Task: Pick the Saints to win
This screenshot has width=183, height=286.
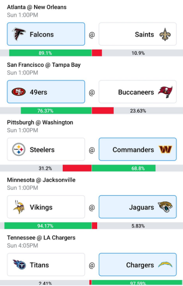Action: (x=138, y=34)
